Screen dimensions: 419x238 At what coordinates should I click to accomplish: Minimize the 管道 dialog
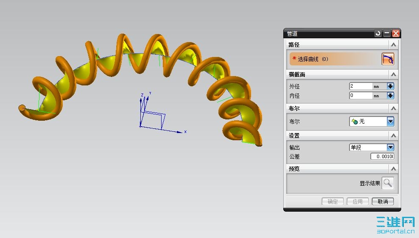coord(387,34)
